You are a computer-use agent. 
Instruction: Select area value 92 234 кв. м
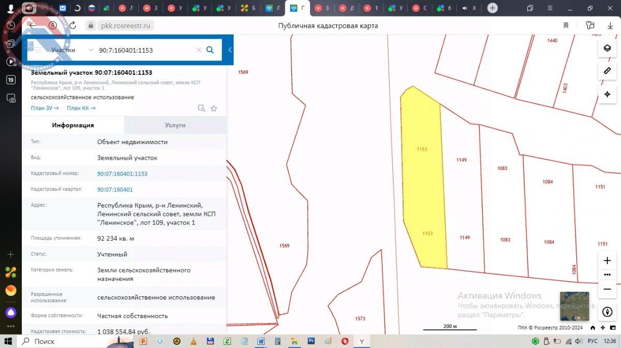pos(115,239)
